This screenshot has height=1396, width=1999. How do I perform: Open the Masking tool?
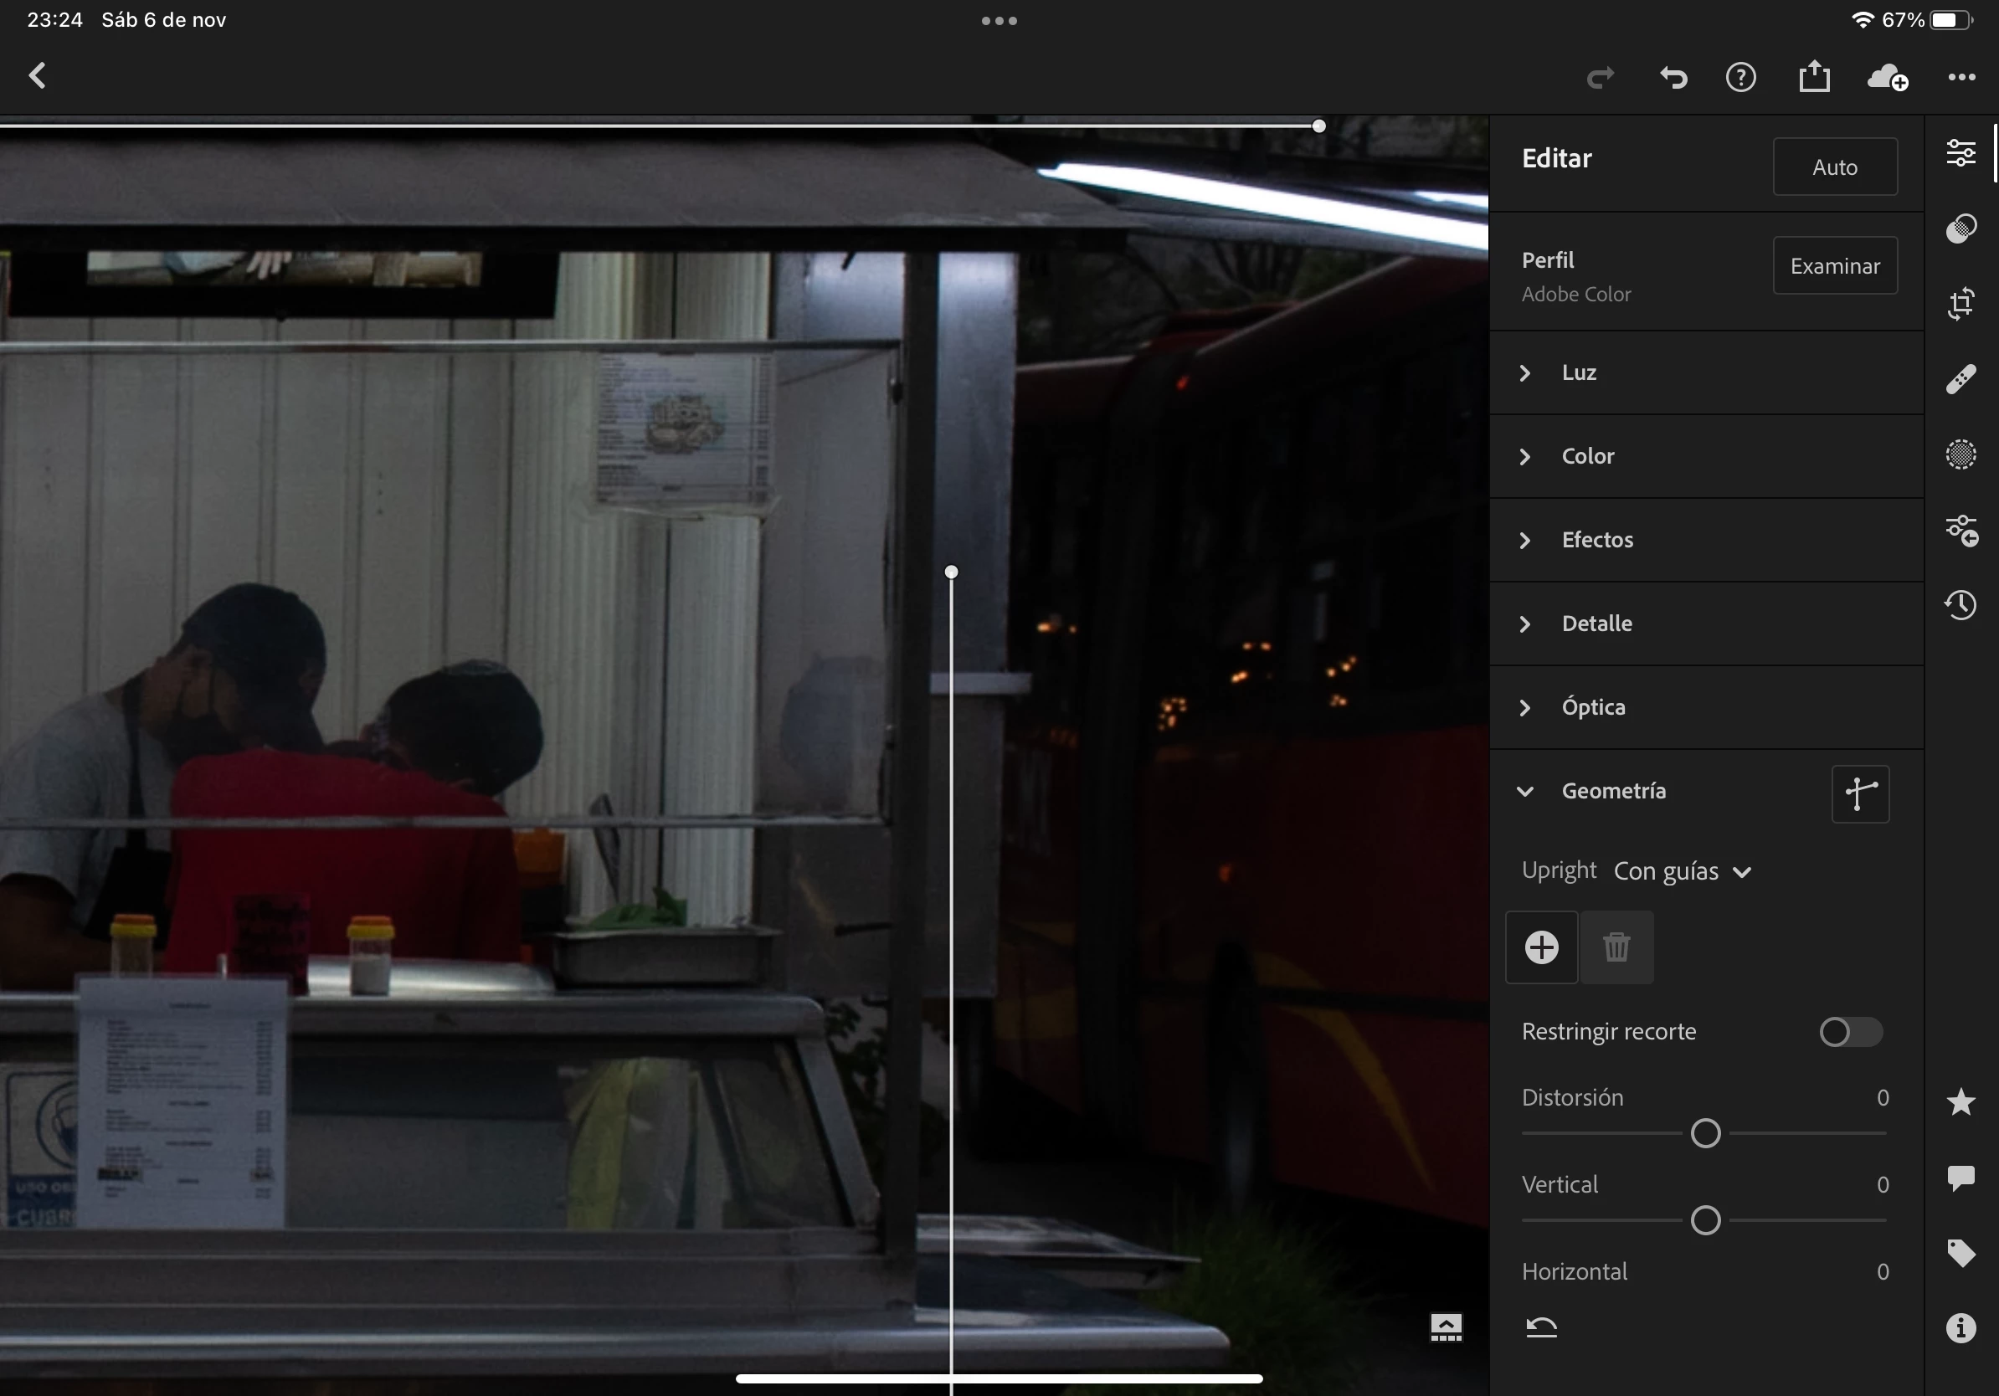tap(1960, 454)
